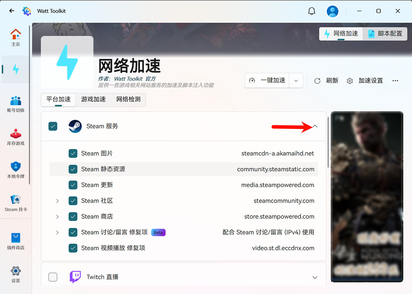This screenshot has width=412, height=294.
Task: Switch to the 游戏加速 tab
Action: [93, 99]
